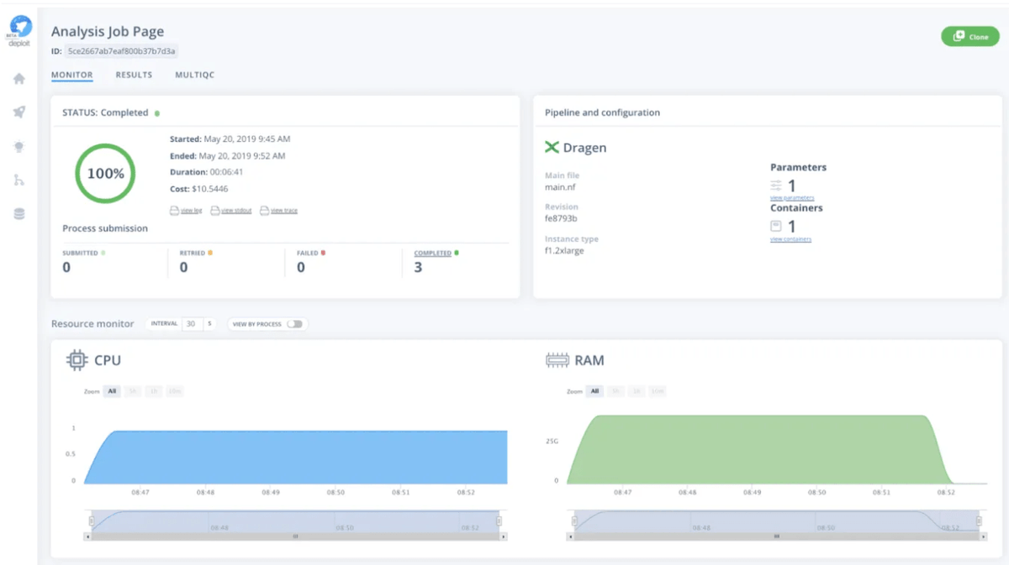Screen dimensions: 1009x565
Task: Click the interval value input field
Action: [x=192, y=323]
